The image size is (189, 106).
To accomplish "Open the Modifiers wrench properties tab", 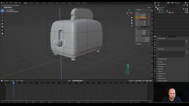I will pyautogui.click(x=155, y=61).
